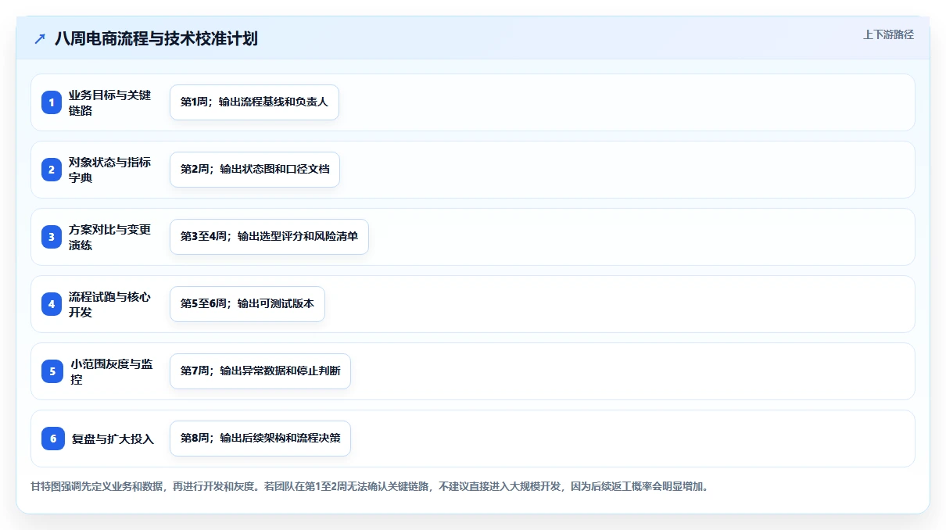Click the label 方案对比与变更演练
946x530 pixels.
pos(109,237)
